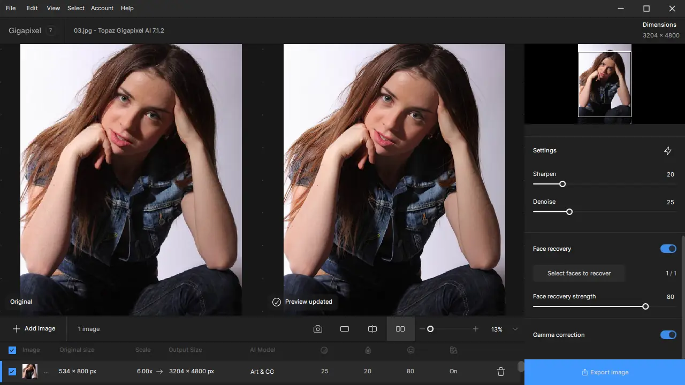The image size is (685, 385).
Task: Click the Gigapixel 7 version badge
Action: (x=51, y=30)
